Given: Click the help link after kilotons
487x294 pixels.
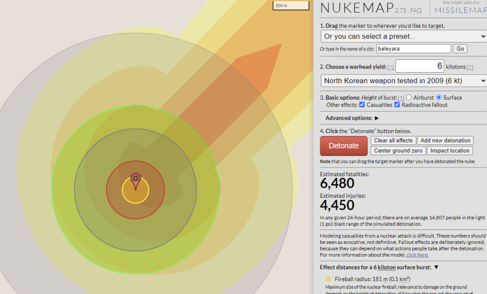Looking at the screenshot, I should click(x=470, y=67).
